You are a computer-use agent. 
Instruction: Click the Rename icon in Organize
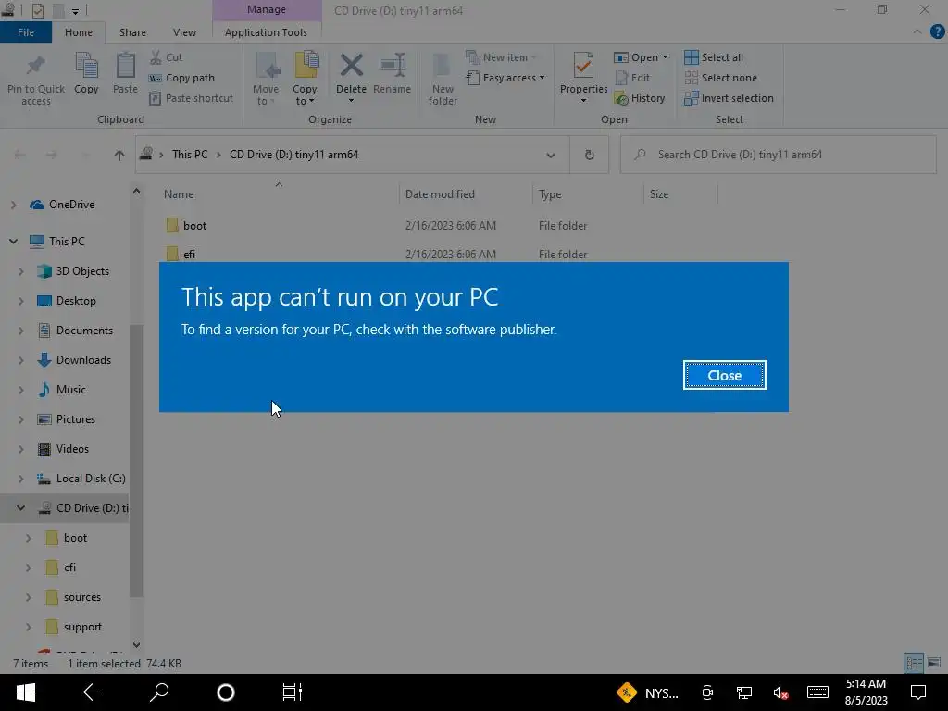pyautogui.click(x=392, y=67)
